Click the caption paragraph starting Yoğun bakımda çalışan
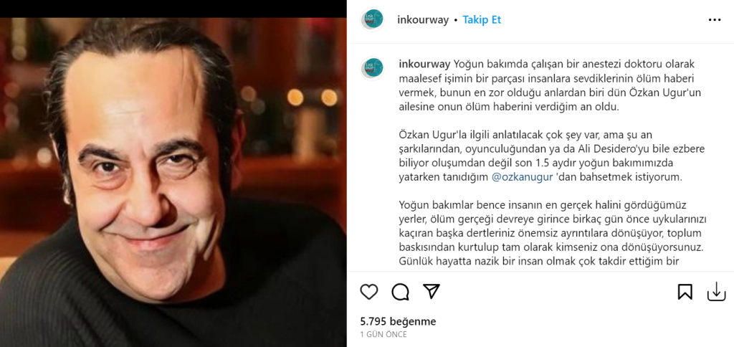Image resolution: width=734 pixels, height=347 pixels. click(x=550, y=85)
